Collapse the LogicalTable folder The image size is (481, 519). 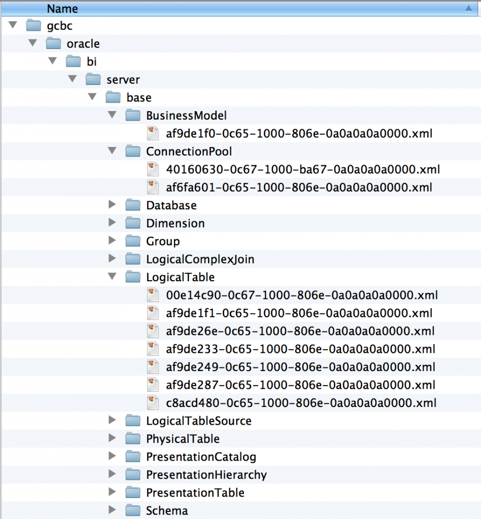112,277
